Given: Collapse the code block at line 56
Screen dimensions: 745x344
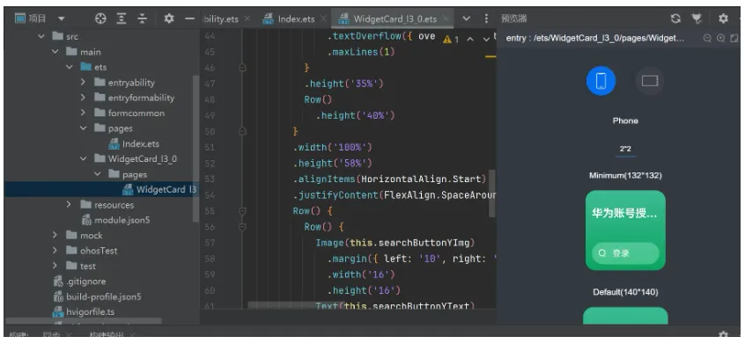Looking at the screenshot, I should (242, 227).
